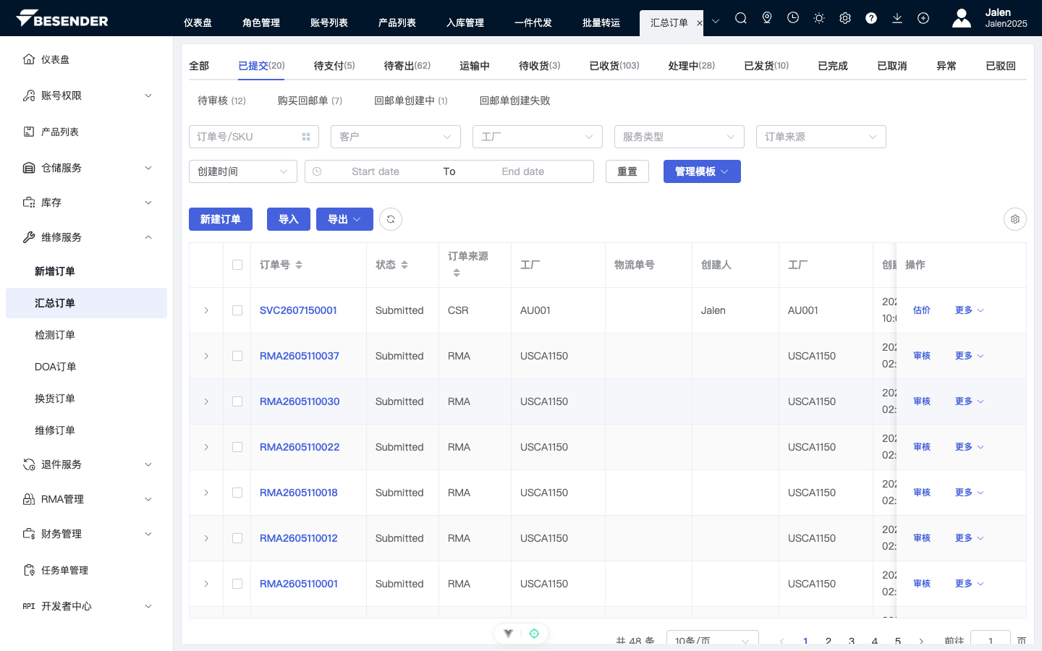Click the plus circle icon in top bar
The image size is (1042, 651).
(923, 18)
